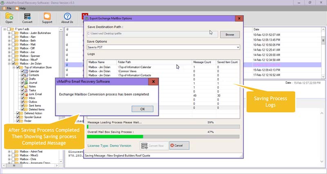Open the File menu
The width and height of the screenshot is (327, 174).
7,8
